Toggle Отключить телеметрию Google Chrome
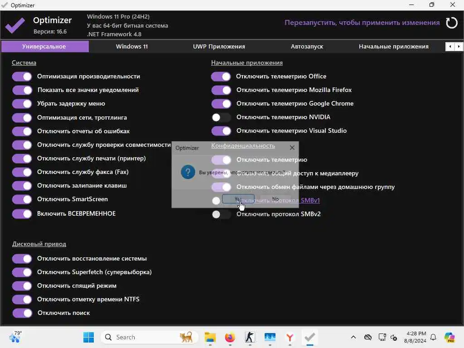Image resolution: width=464 pixels, height=348 pixels. [221, 104]
